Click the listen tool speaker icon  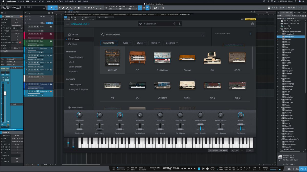(79, 8)
